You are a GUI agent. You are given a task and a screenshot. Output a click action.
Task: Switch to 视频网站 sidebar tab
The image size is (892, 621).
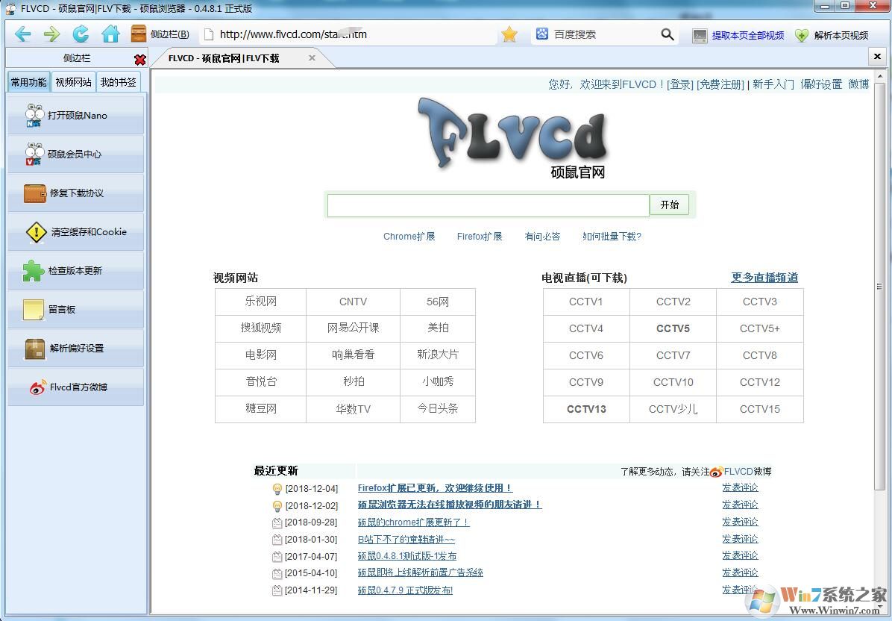(74, 82)
